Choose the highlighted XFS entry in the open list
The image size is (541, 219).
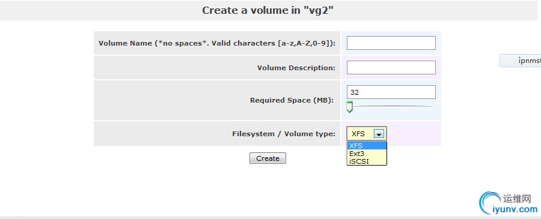(367, 146)
